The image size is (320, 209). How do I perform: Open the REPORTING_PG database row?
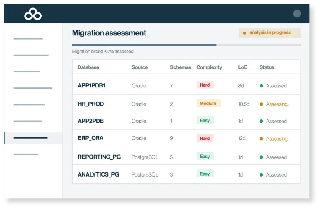click(186, 156)
